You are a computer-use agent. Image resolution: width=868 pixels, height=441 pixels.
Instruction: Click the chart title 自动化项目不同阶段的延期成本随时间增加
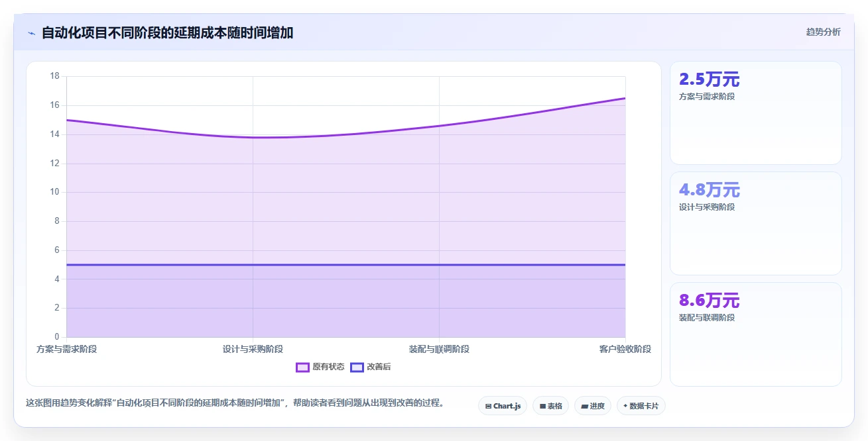click(167, 32)
